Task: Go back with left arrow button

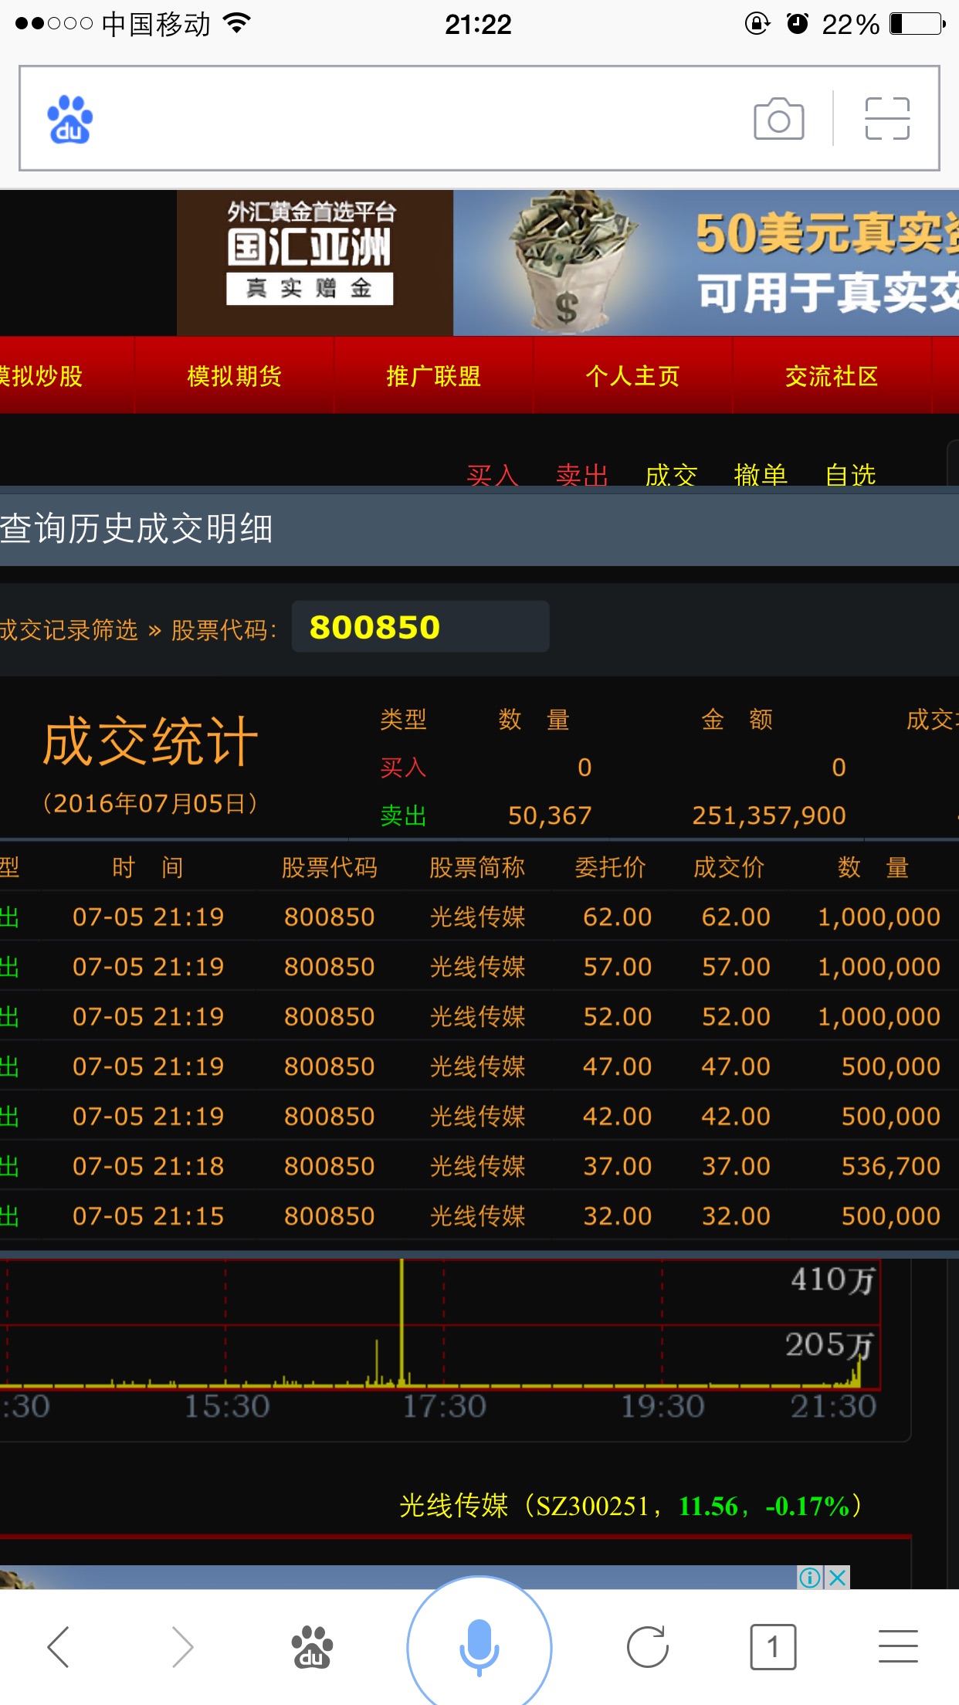Action: click(x=59, y=1646)
